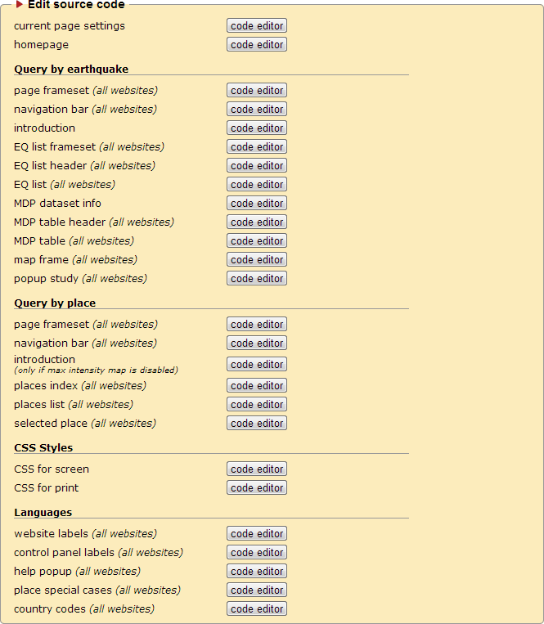Open code editor for current page settings
544x624 pixels.
tap(257, 26)
